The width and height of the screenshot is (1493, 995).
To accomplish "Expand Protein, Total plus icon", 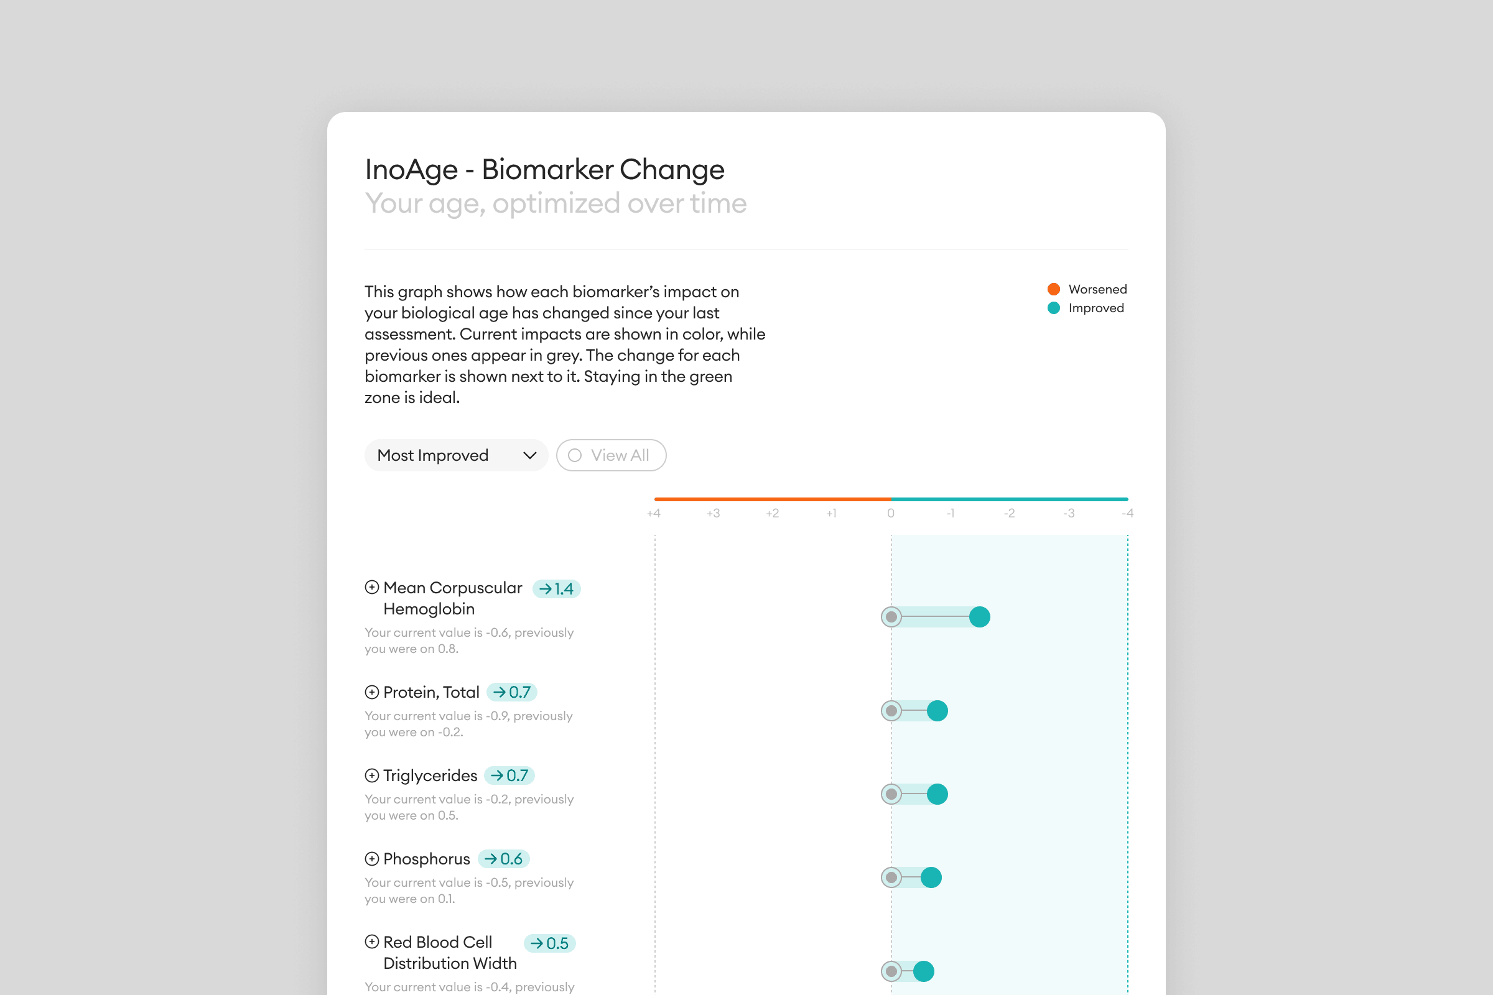I will coord(372,692).
